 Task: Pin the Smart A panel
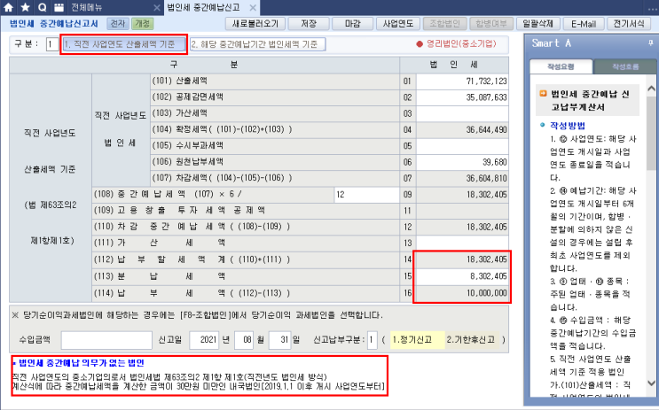point(651,43)
